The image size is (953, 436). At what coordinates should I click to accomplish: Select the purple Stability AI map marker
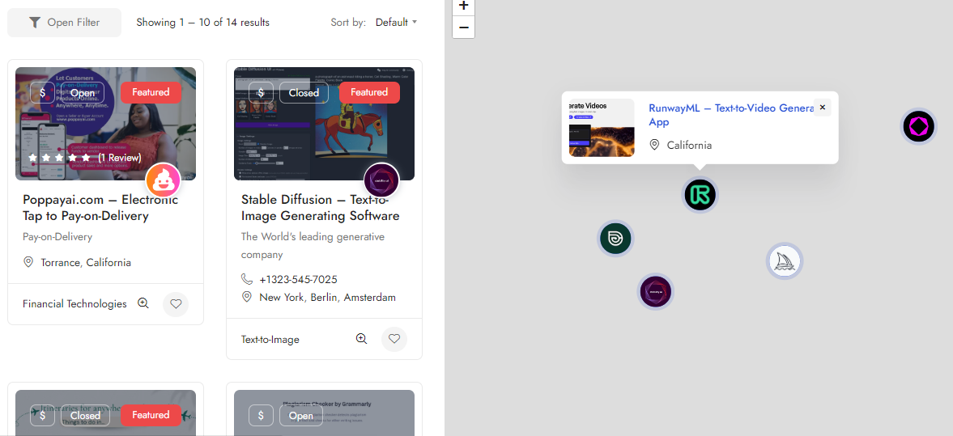(656, 291)
